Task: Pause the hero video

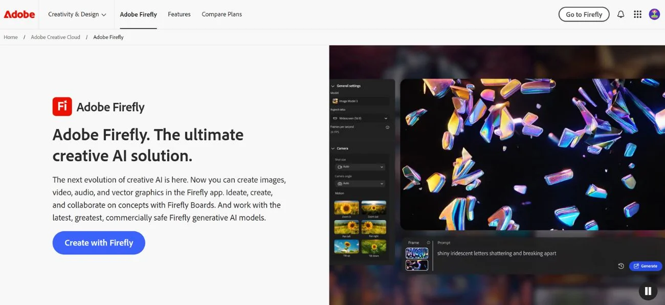Action: click(648, 291)
